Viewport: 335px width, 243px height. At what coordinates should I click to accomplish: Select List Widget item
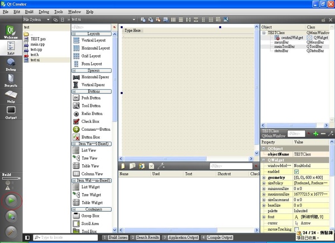click(x=86, y=187)
